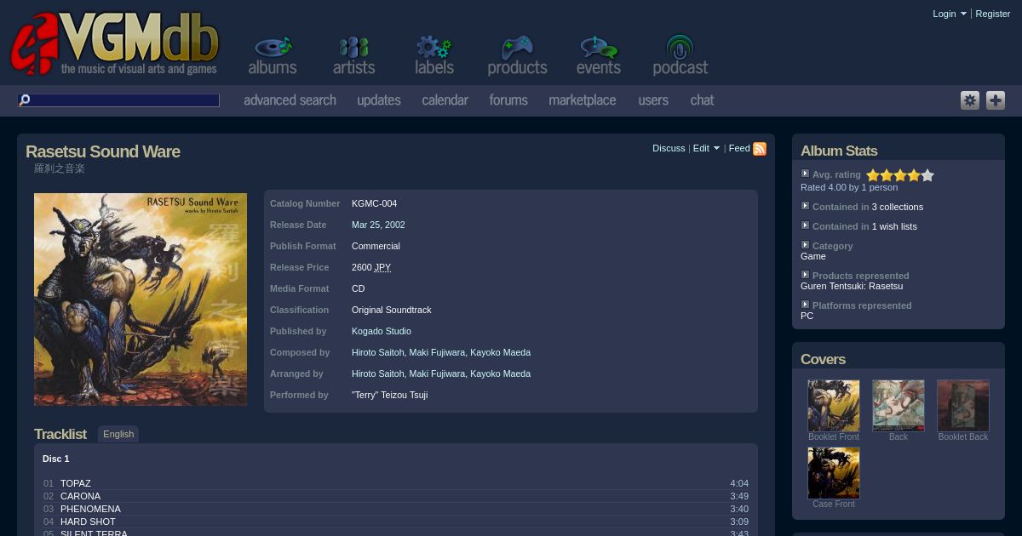Screen dimensions: 1022x536
Task: Select the English tracklist tab
Action: point(118,434)
